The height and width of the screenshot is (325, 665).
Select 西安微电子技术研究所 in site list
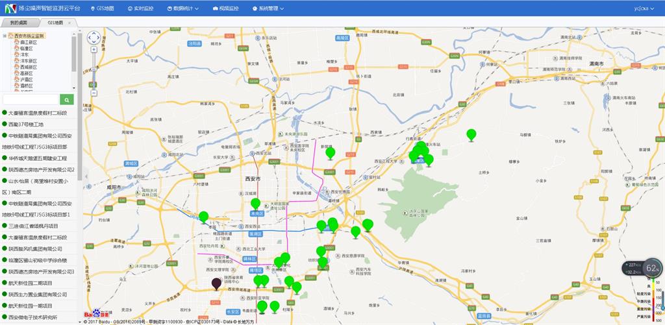[32, 317]
